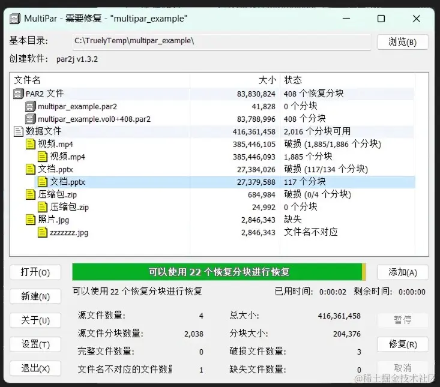
Task: Click status text 文件名不对应
Action: point(311,232)
